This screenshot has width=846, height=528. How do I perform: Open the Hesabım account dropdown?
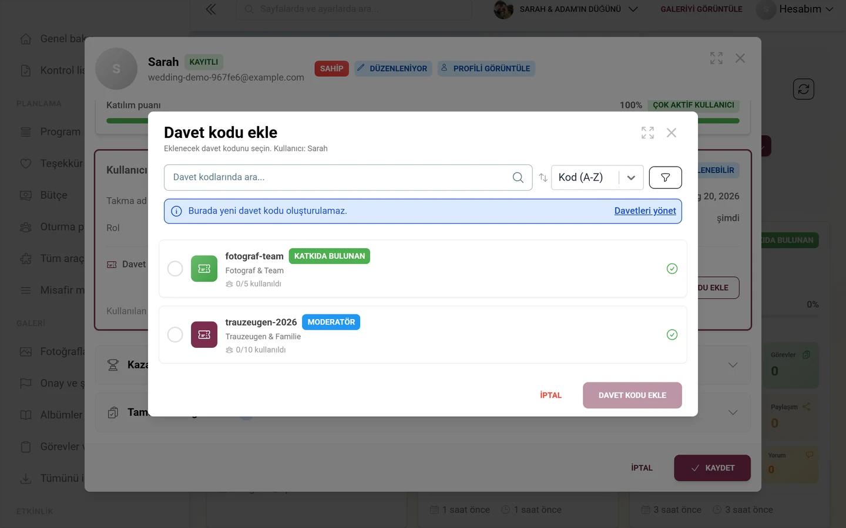point(795,9)
